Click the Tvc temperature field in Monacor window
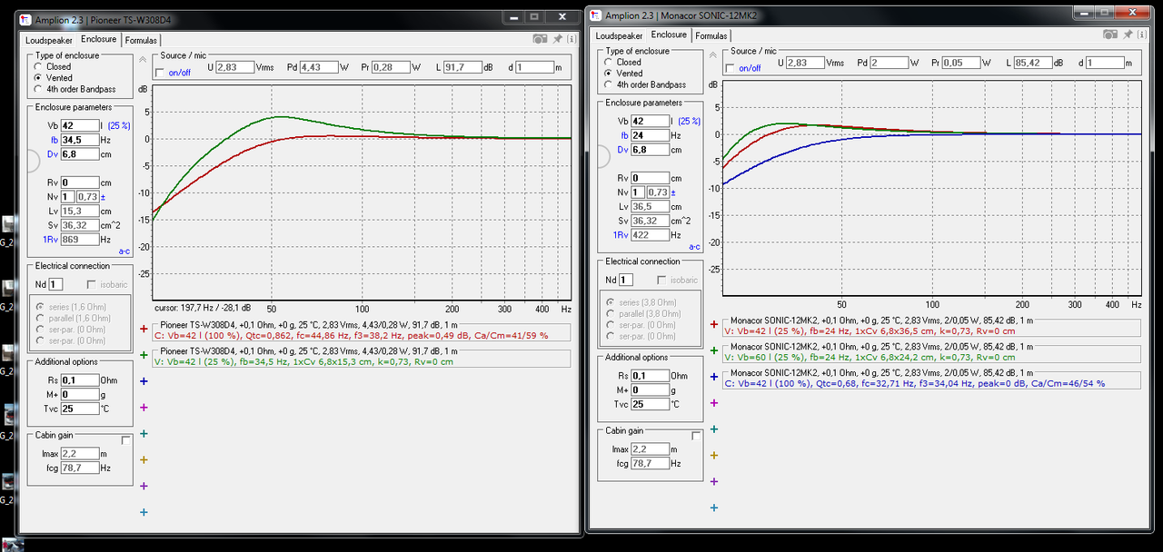The height and width of the screenshot is (552, 1163). tap(651, 404)
